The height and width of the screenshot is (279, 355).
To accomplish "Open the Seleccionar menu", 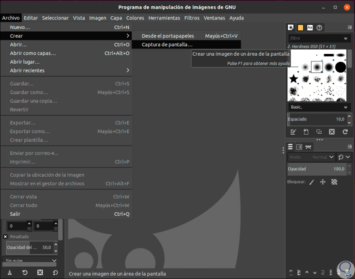I will click(x=55, y=18).
